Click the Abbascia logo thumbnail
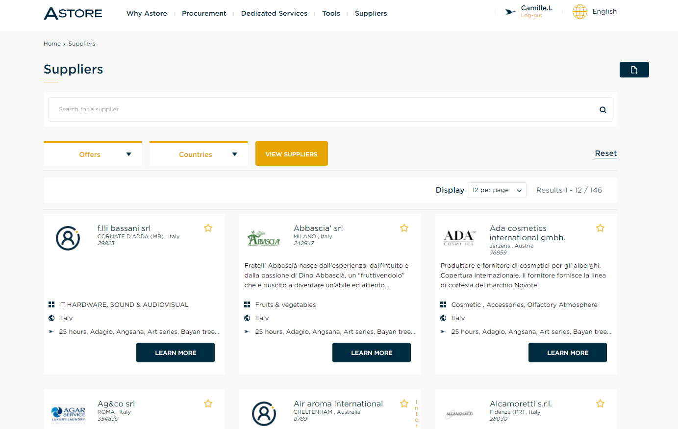The image size is (678, 429). 264,238
